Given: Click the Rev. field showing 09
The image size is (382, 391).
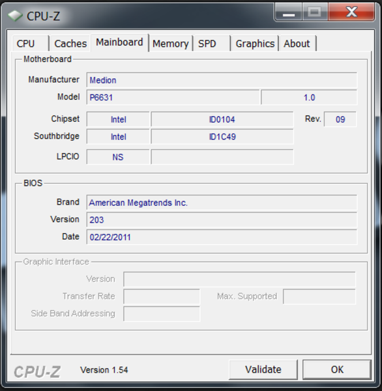Looking at the screenshot, I should click(340, 119).
